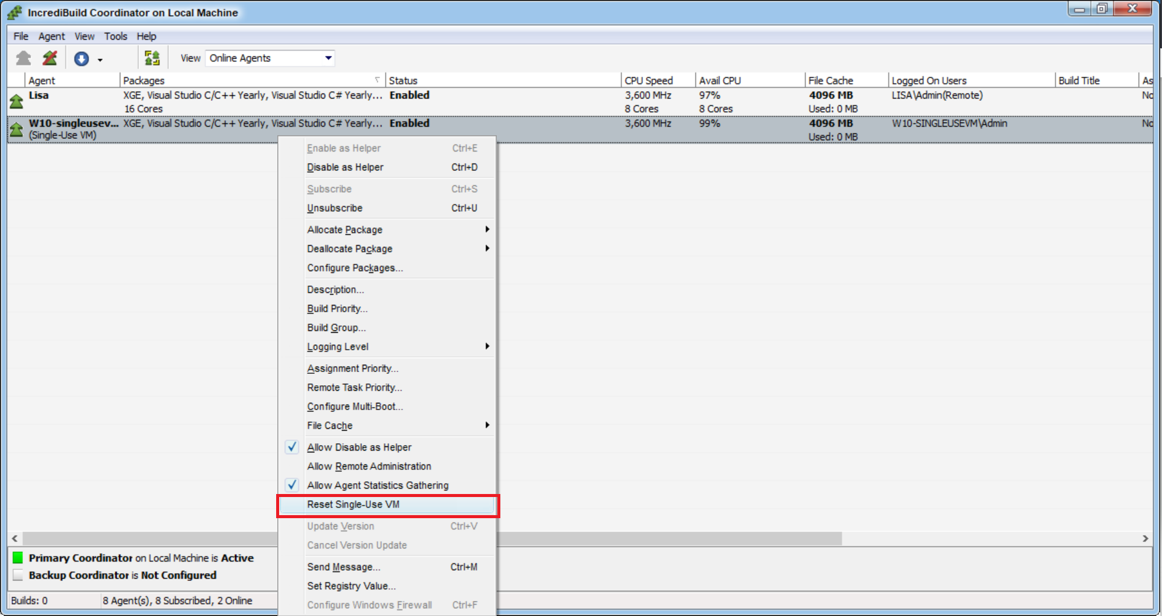Viewport: 1162px width, 616px height.
Task: Click "8 Agent(s), 8 Subscribed, 2 Online" status text
Action: [178, 600]
